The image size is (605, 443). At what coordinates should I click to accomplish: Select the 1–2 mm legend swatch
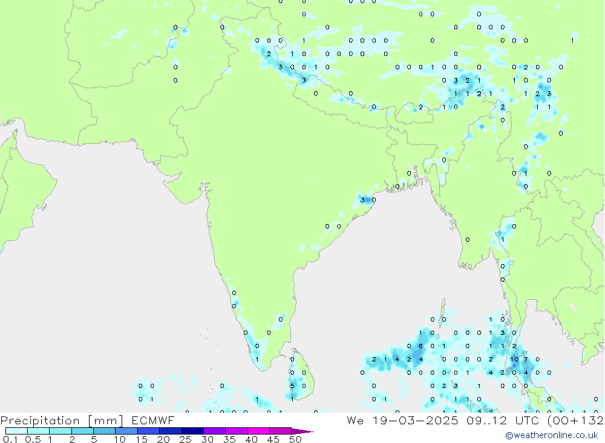tap(60, 431)
